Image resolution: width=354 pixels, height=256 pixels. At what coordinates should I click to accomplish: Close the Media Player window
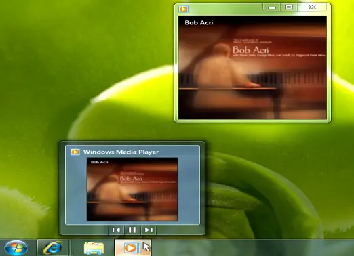click(x=312, y=7)
